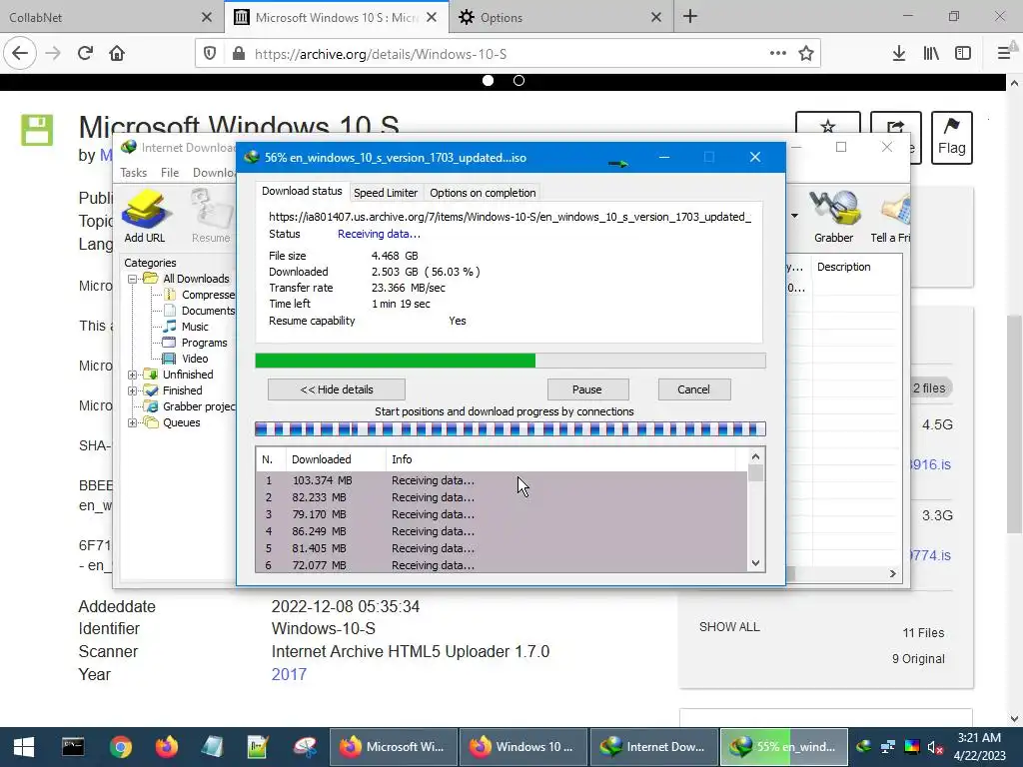The image size is (1023, 767).
Task: Click the Hide details button
Action: tap(337, 389)
